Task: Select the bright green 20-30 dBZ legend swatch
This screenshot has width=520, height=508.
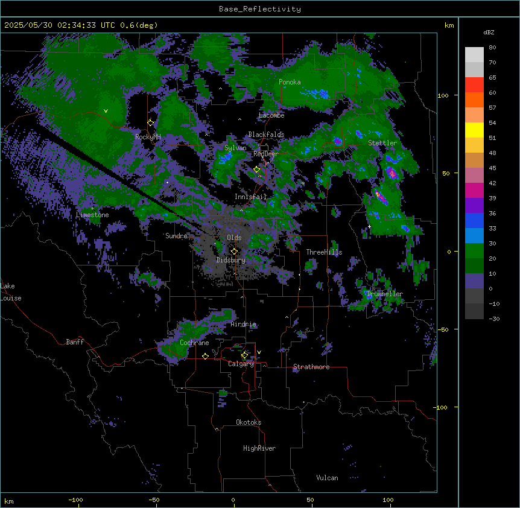Action: point(474,251)
